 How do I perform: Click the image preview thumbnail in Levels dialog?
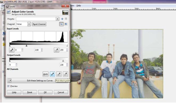coord(65,12)
